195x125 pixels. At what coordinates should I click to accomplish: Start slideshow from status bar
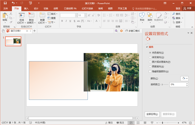click(x=152, y=123)
